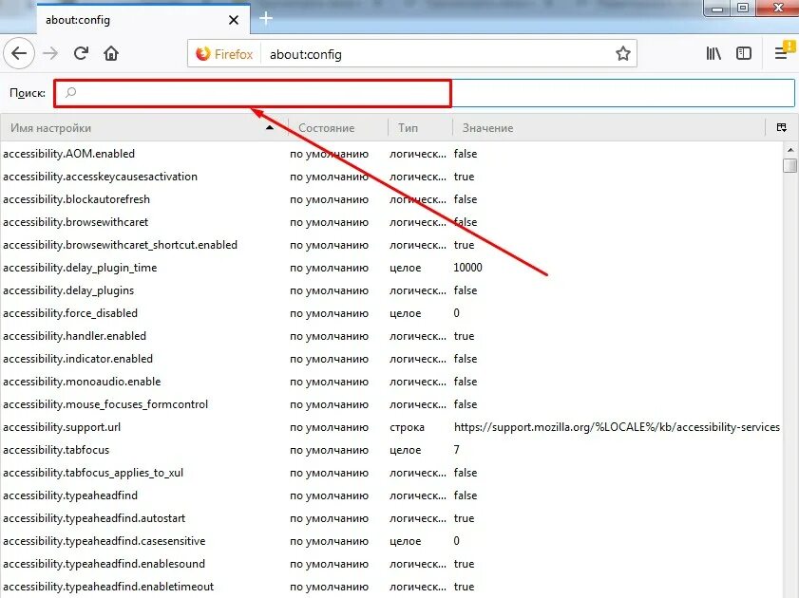The width and height of the screenshot is (799, 598).
Task: Click true value of accessibility.handler.enabled
Action: (464, 336)
